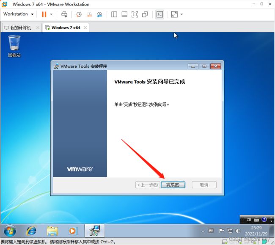This screenshot has width=275, height=245.
Task: Click Send Ctrl+Alt+Del toolbar icon
Action: click(64, 14)
